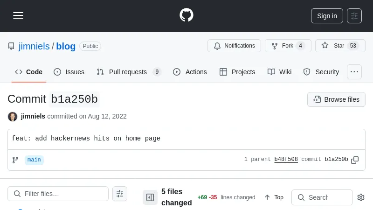Viewport: 373px width, 210px height.
Task: Open parent commit b48f508 link
Action: pos(286,160)
